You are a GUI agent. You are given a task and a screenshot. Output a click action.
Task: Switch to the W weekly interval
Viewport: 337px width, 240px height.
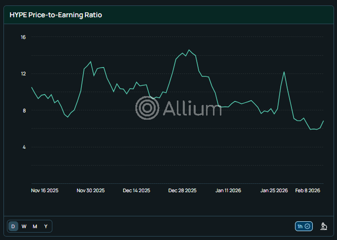(24, 226)
